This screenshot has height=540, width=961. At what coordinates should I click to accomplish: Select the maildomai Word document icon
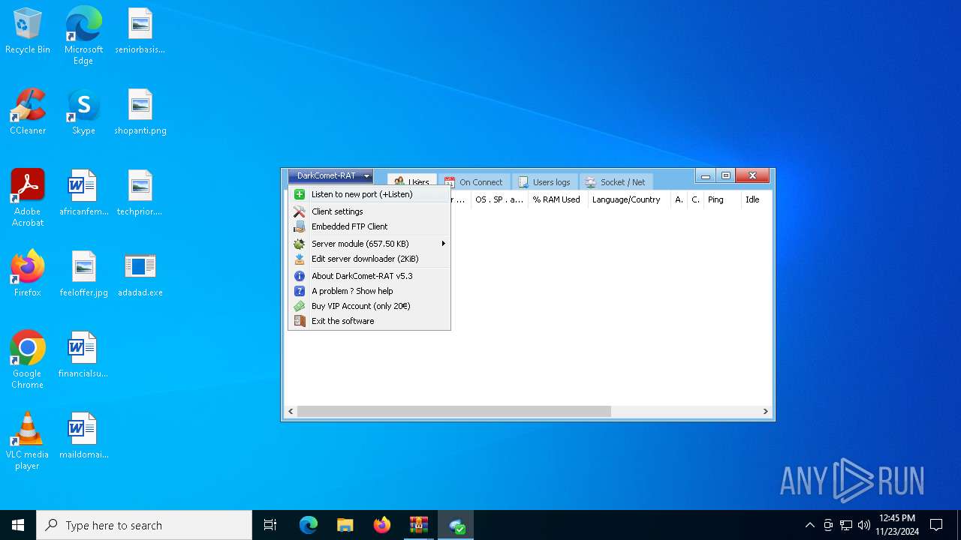[x=83, y=436]
